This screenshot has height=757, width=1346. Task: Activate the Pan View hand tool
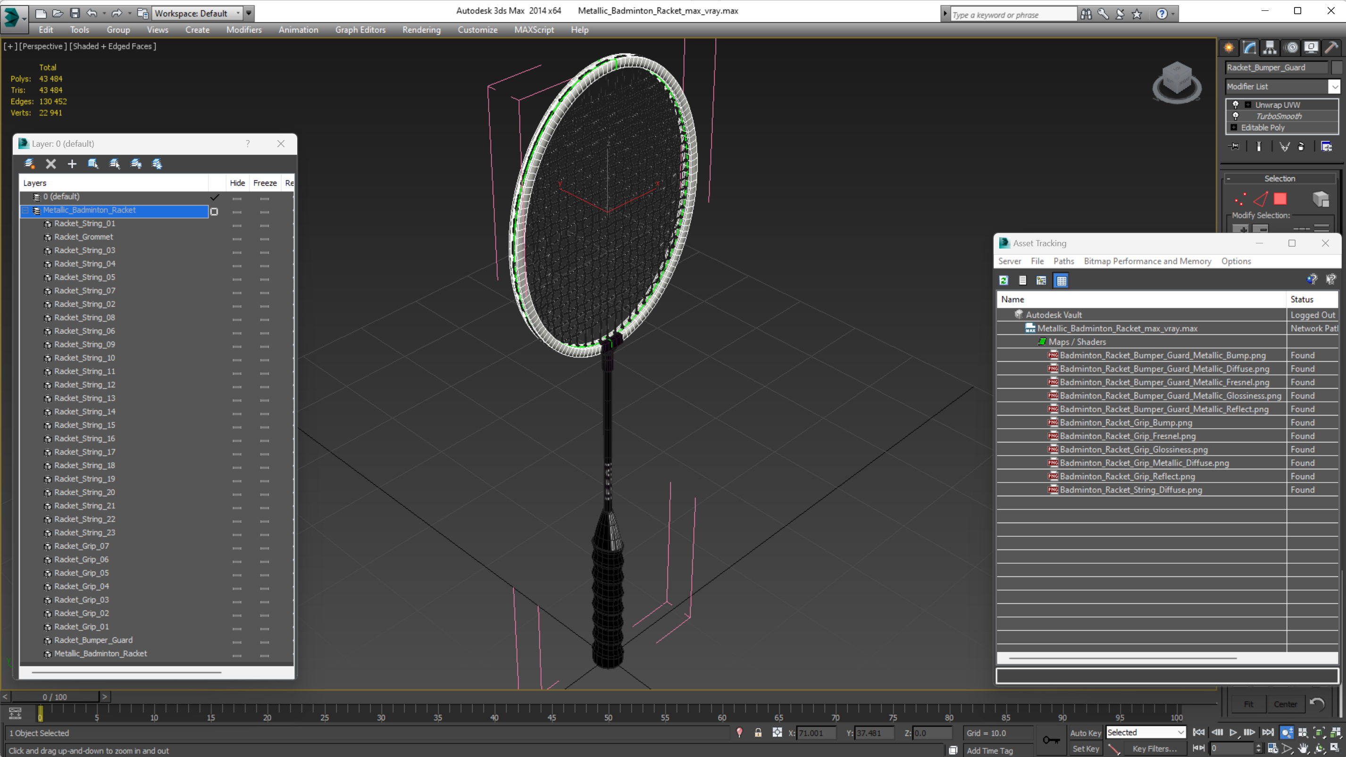click(1303, 749)
